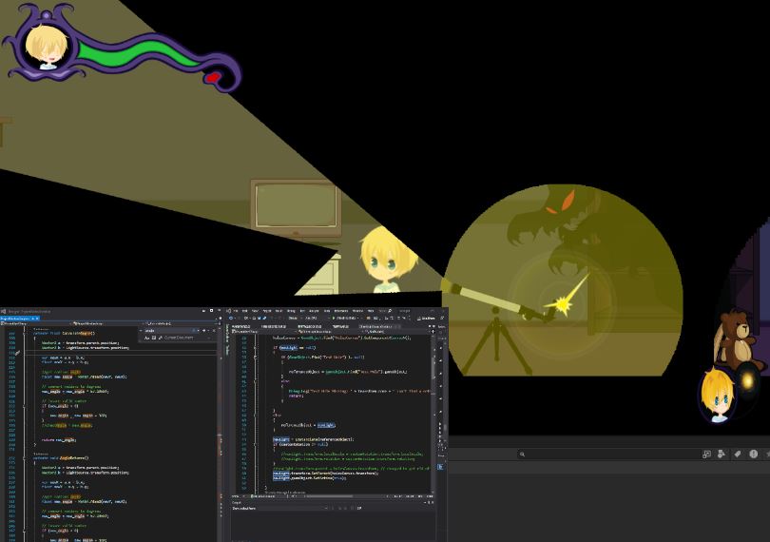Open Tools menu in right Visual Studio window

tap(327, 311)
